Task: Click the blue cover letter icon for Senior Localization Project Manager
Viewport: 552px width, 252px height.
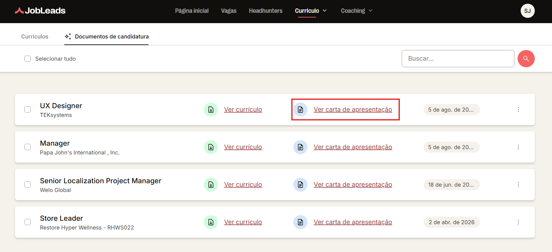Action: pyautogui.click(x=300, y=184)
